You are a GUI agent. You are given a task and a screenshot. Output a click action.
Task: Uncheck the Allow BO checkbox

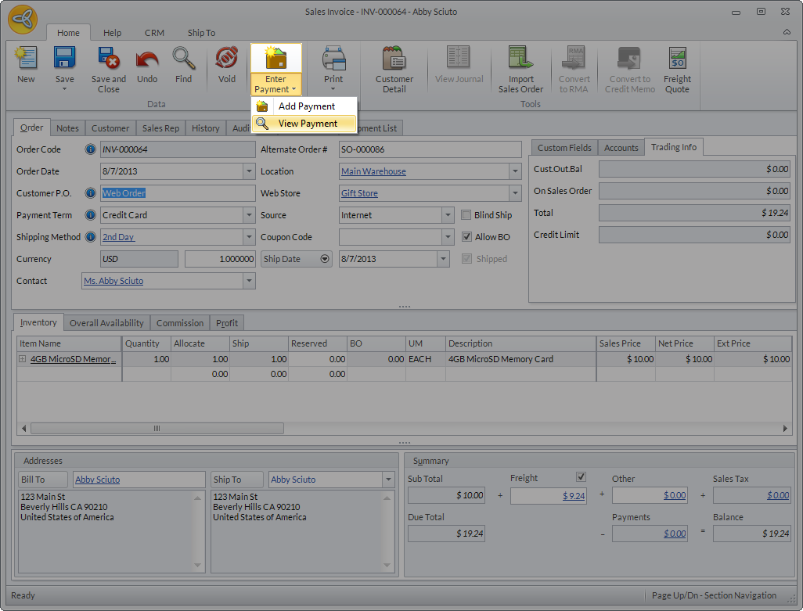tap(466, 237)
